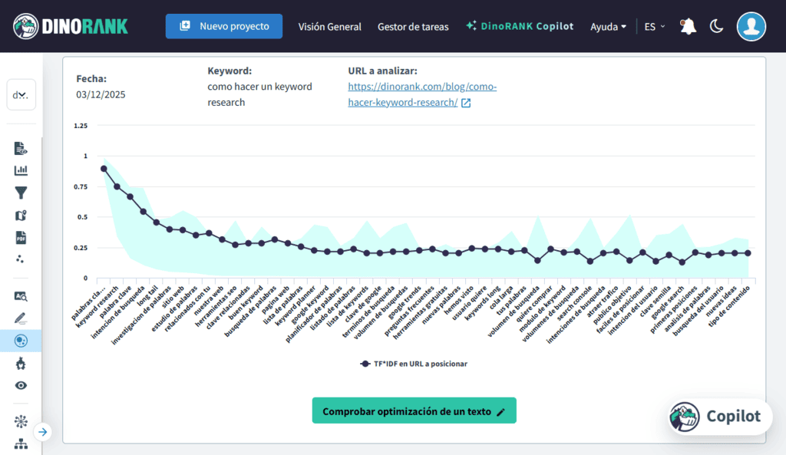
Task: Open the funnel filter icon in sidebar
Action: coord(21,193)
